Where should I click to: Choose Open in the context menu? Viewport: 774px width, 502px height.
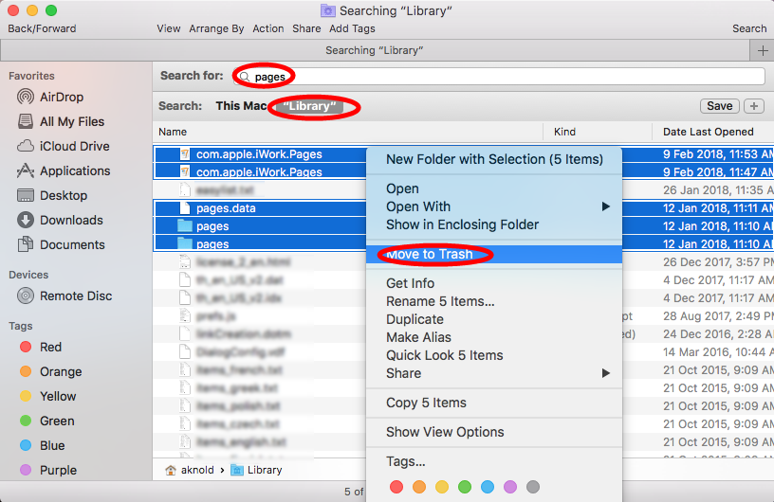coord(494,188)
